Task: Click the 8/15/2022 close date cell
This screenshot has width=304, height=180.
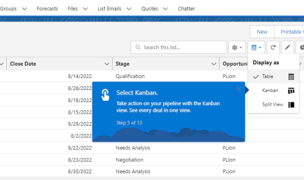Action: tap(80, 112)
